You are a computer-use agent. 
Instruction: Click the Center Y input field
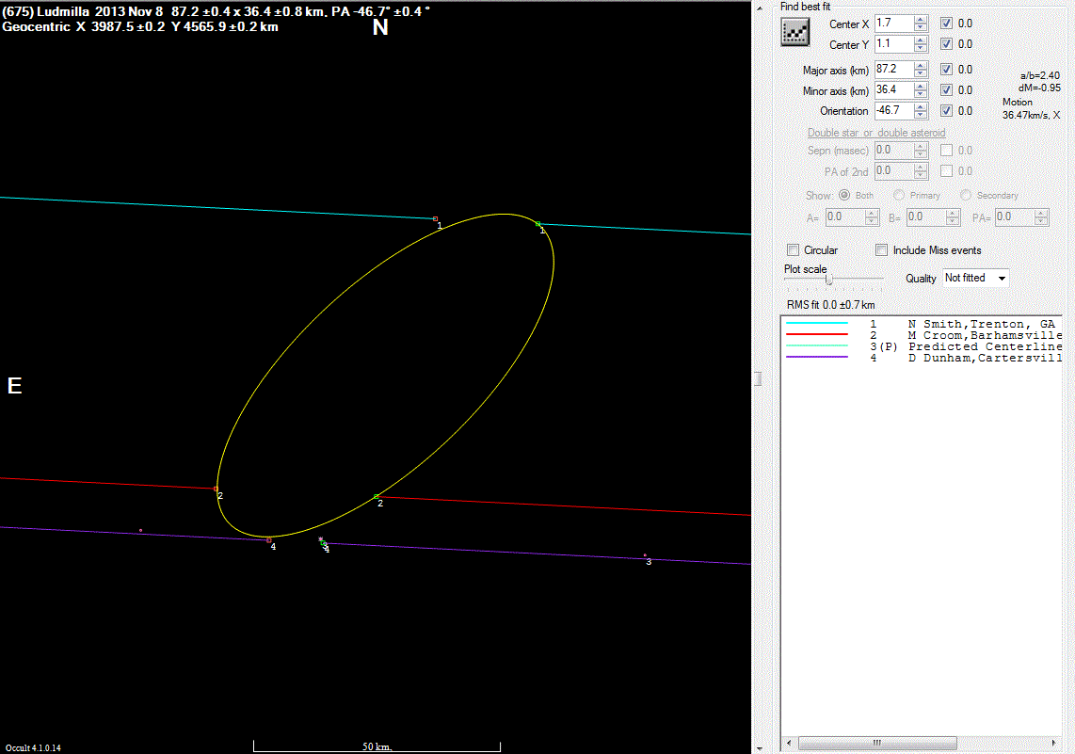(894, 44)
